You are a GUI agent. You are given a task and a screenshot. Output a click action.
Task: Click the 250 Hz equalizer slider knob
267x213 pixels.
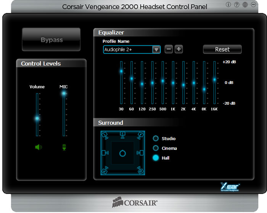[153, 83]
